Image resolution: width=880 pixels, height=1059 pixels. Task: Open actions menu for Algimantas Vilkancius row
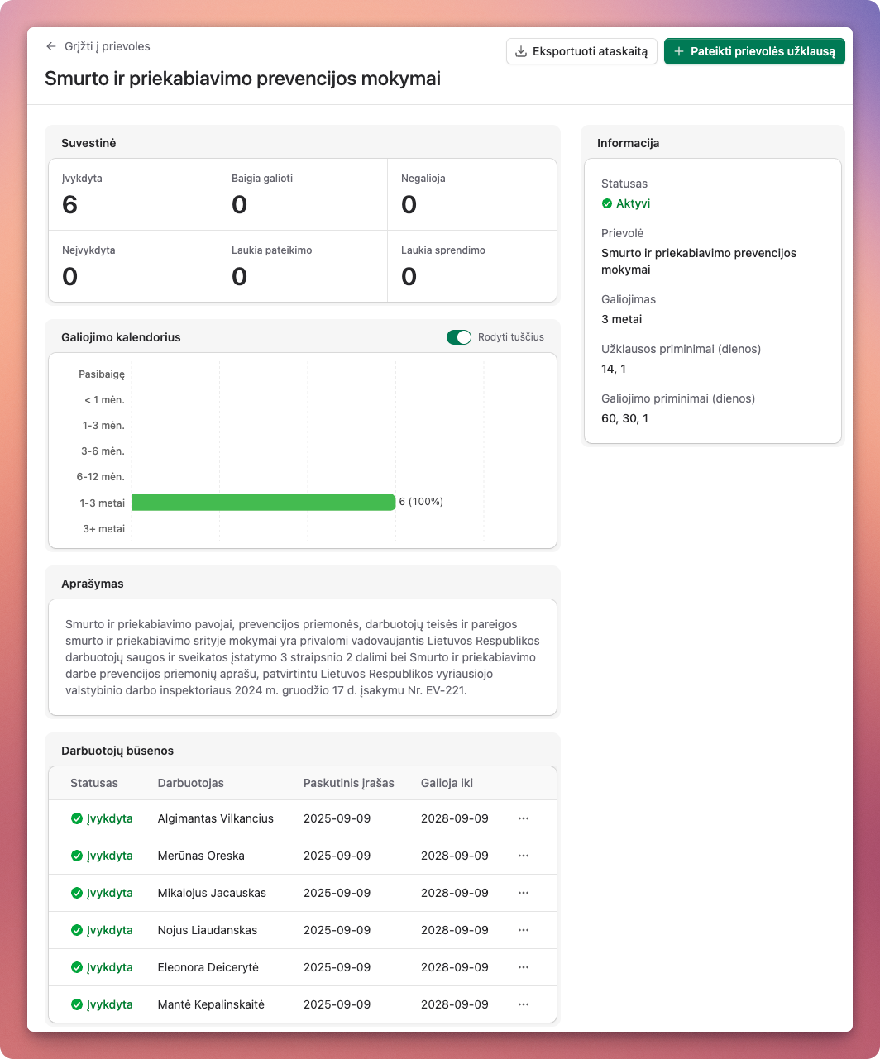tap(523, 818)
